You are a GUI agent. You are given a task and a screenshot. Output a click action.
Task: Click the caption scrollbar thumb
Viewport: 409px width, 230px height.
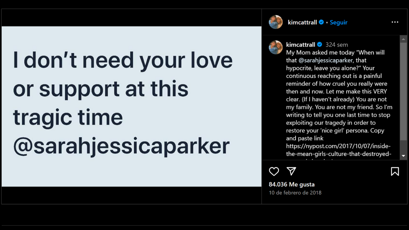[x=404, y=92]
